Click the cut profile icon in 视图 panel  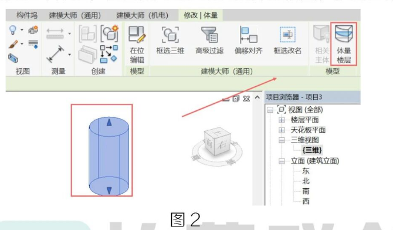[x=13, y=58]
